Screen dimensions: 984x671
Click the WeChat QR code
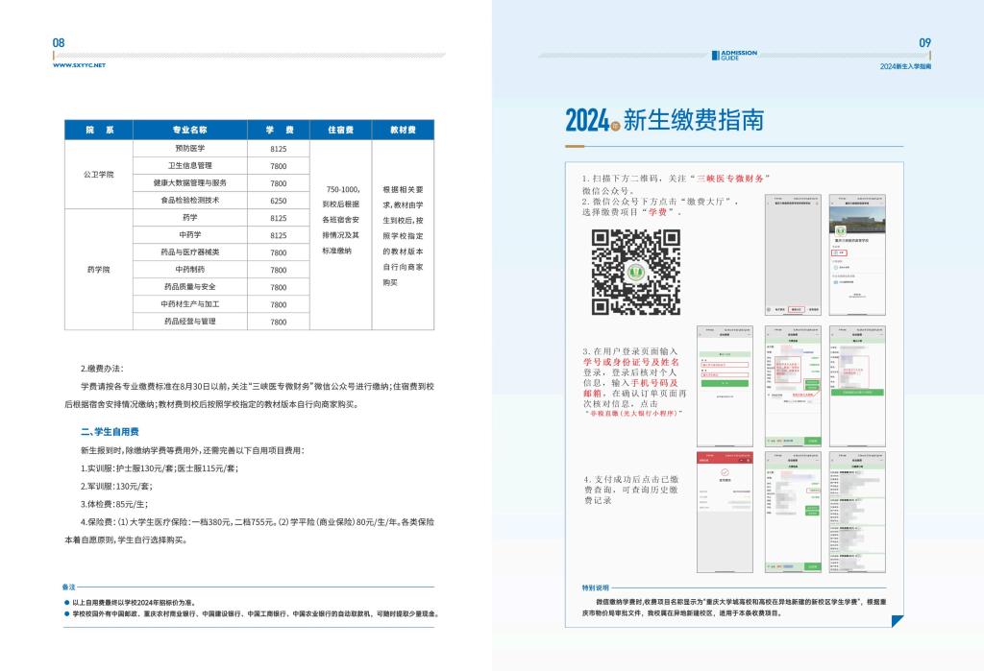click(x=636, y=272)
